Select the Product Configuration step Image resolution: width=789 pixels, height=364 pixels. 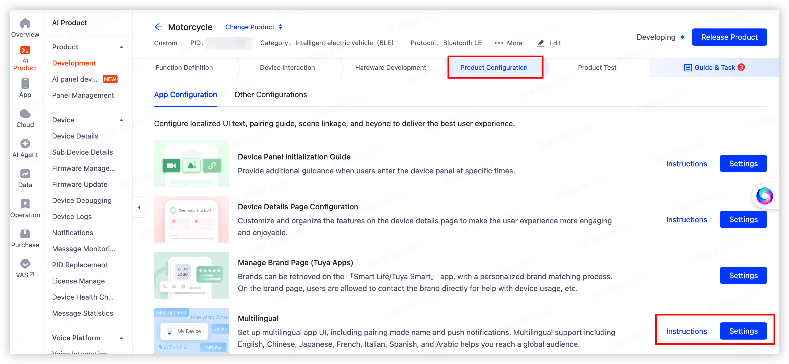[494, 67]
